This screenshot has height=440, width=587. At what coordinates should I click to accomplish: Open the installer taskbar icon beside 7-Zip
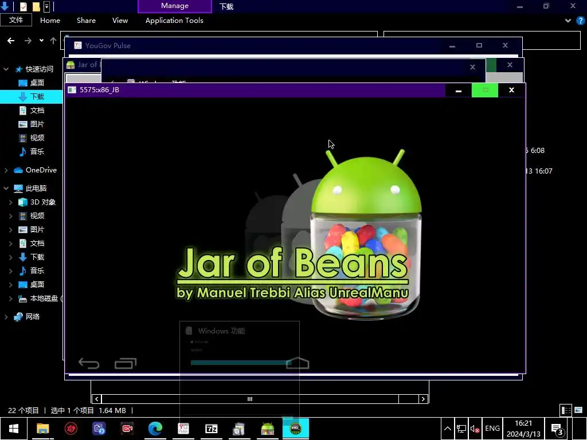239,429
